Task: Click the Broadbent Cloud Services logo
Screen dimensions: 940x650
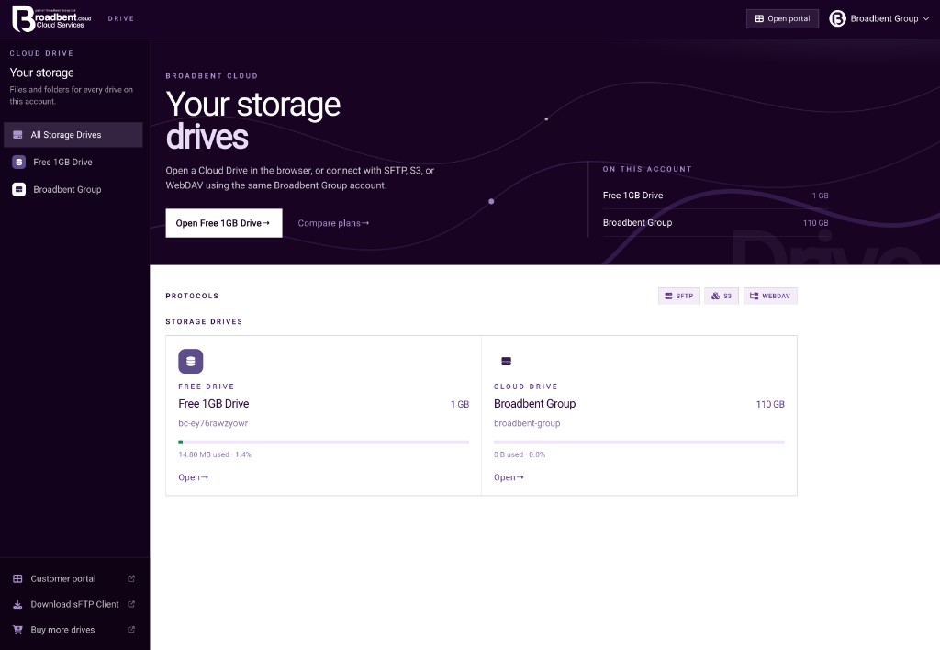Action: pos(51,18)
